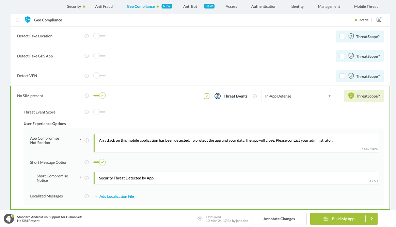Expand the Build My App arrow options
The image size is (396, 227).
(x=371, y=219)
